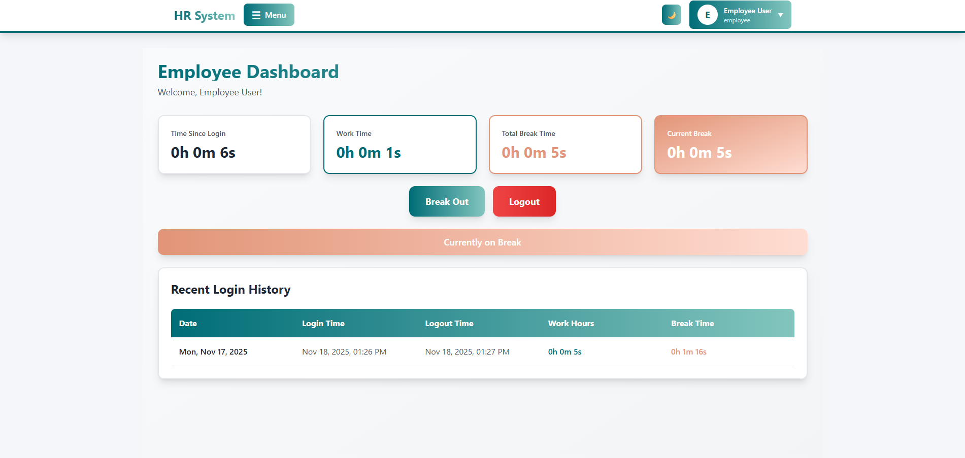Click the logout time Nov 18, 2025, 01:27 PM

coord(468,351)
